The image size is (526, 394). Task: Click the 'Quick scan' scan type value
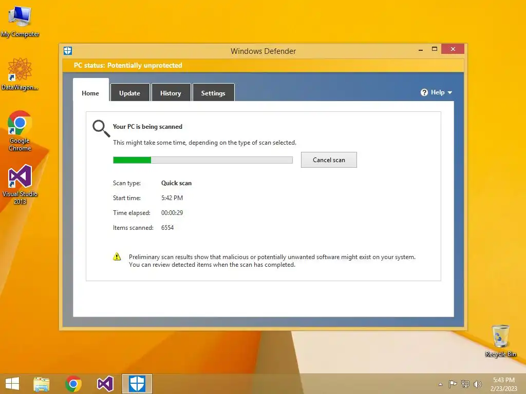[x=177, y=183]
